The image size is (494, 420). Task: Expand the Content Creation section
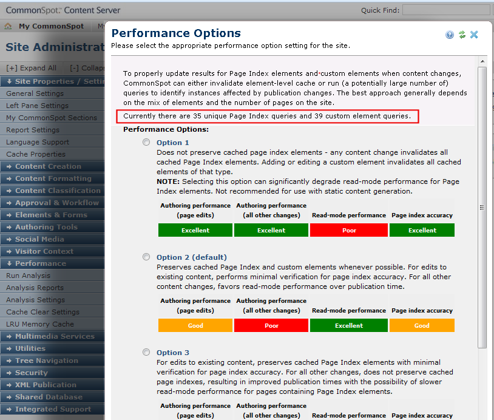(52, 166)
